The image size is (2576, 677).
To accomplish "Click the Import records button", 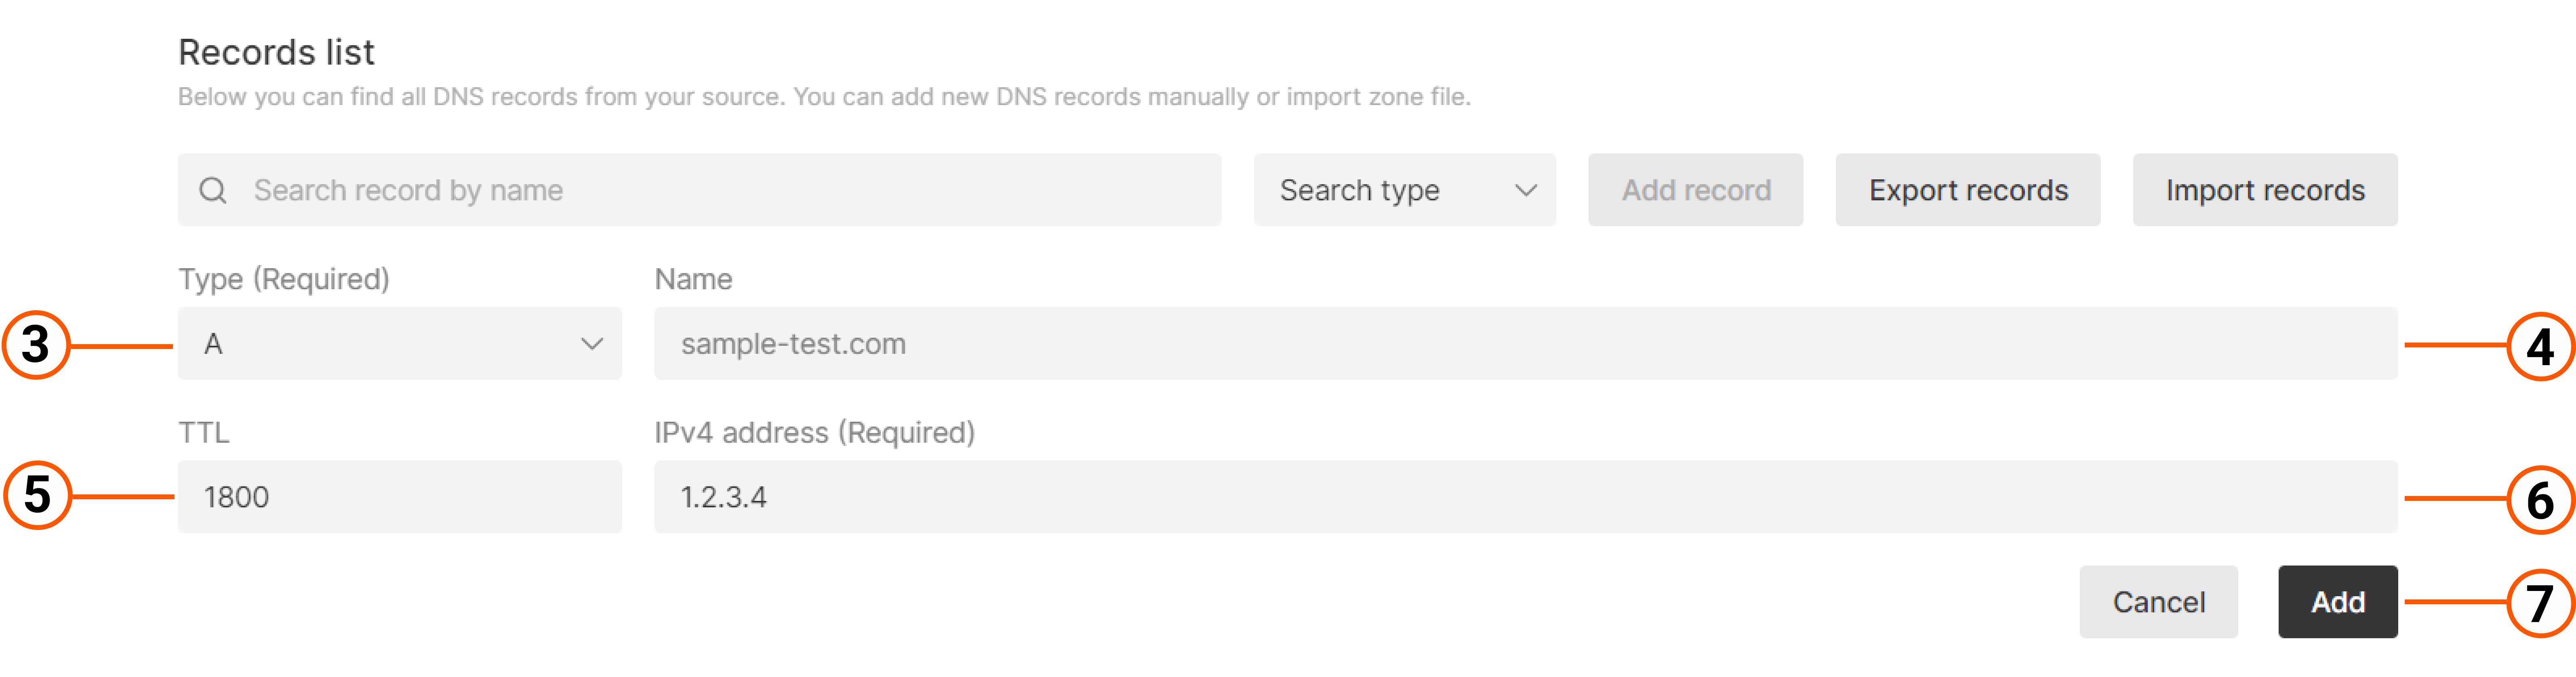I will 2264,190.
